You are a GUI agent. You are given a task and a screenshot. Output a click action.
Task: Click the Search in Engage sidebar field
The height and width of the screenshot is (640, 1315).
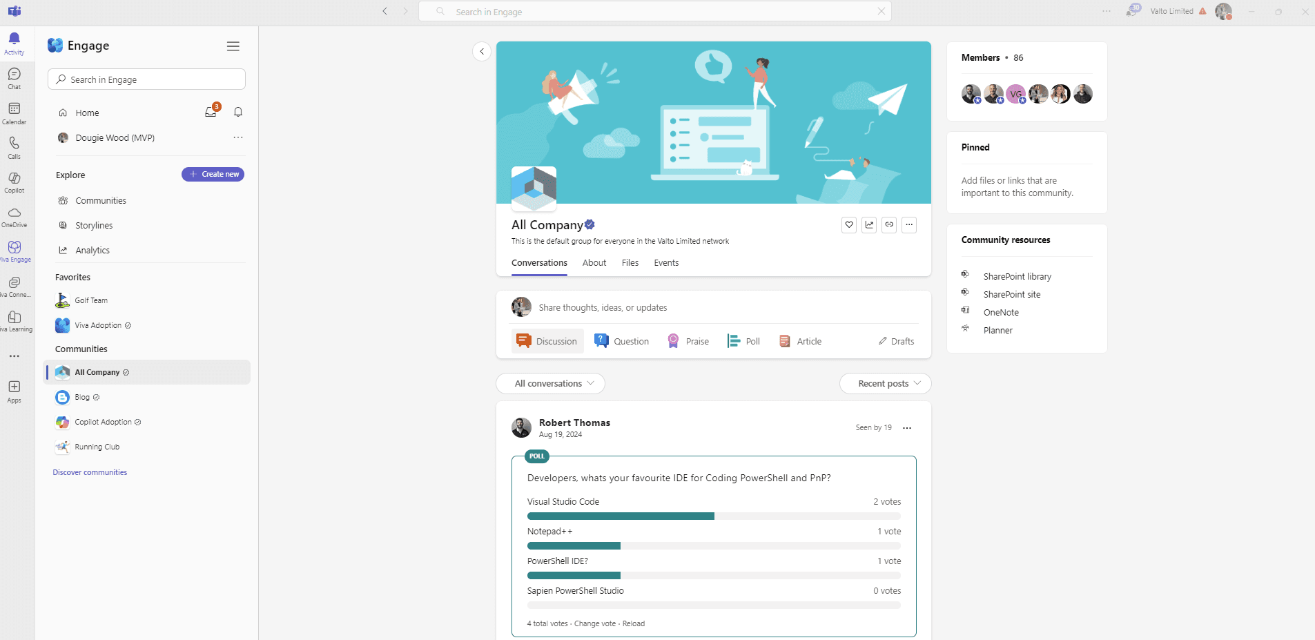click(x=146, y=79)
